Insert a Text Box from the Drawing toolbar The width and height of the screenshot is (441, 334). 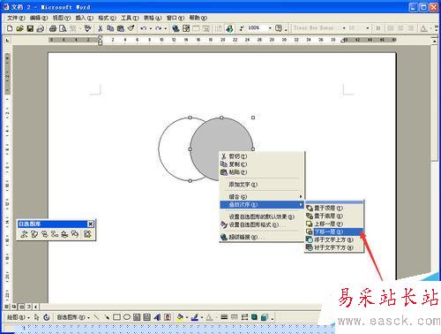137,317
